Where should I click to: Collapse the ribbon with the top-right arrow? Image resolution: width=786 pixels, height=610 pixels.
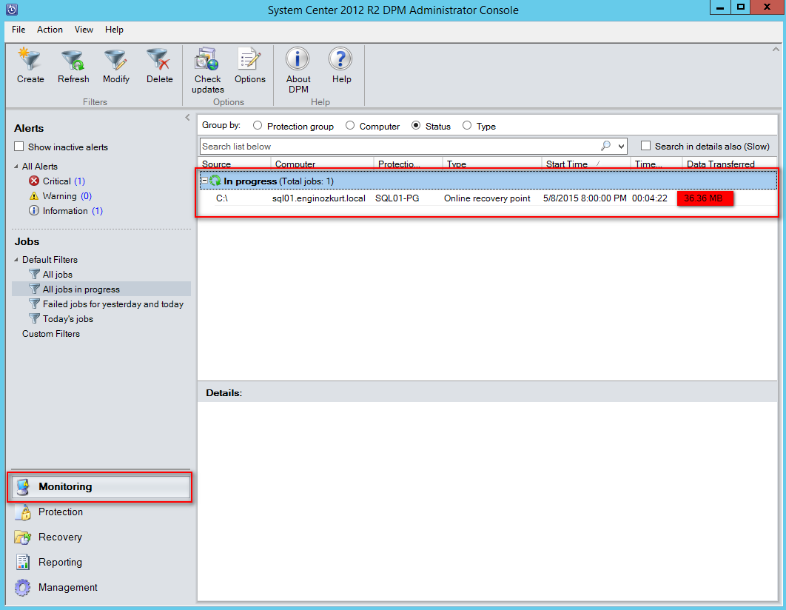coord(776,49)
